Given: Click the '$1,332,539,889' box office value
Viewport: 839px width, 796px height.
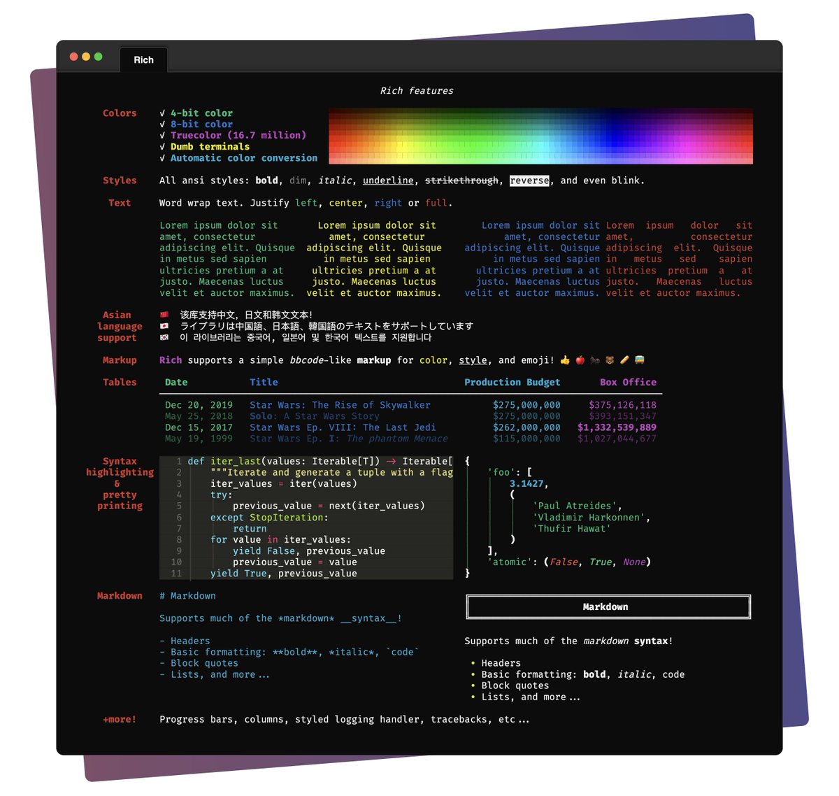Looking at the screenshot, I should point(617,427).
